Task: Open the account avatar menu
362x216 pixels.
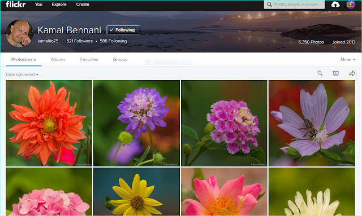Action: click(x=351, y=5)
